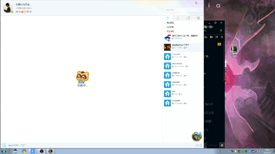Click the enter arrow in the search box
Screen dimensions: 275x154
pos(200,10)
